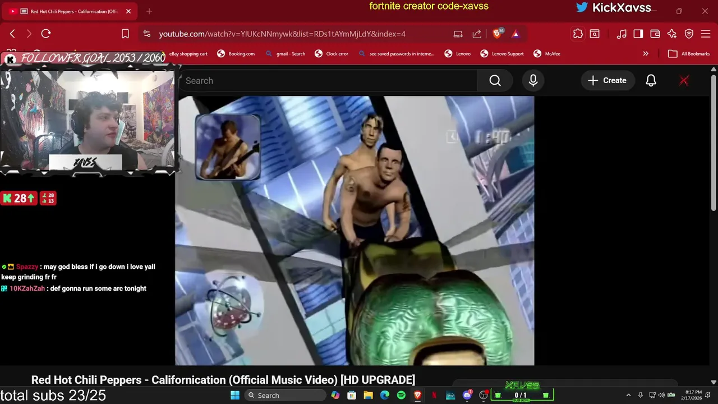Screen dimensions: 718x404
Task: Open Brave VPN shield icon
Action: click(689, 34)
